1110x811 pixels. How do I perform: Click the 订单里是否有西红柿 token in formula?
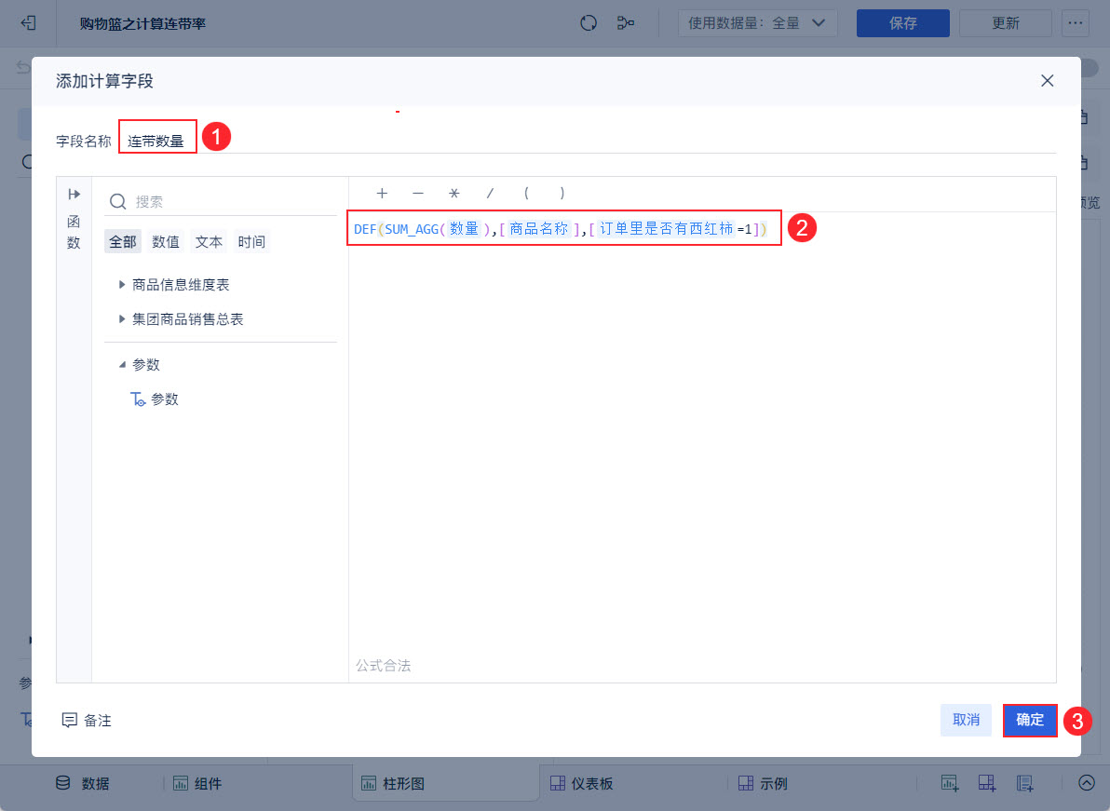pyautogui.click(x=666, y=228)
